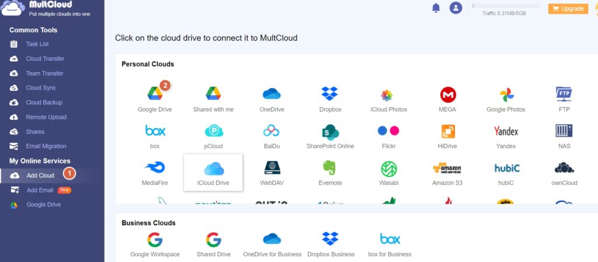Connect Google Workspace business cloud
The height and width of the screenshot is (262, 598).
click(x=155, y=244)
